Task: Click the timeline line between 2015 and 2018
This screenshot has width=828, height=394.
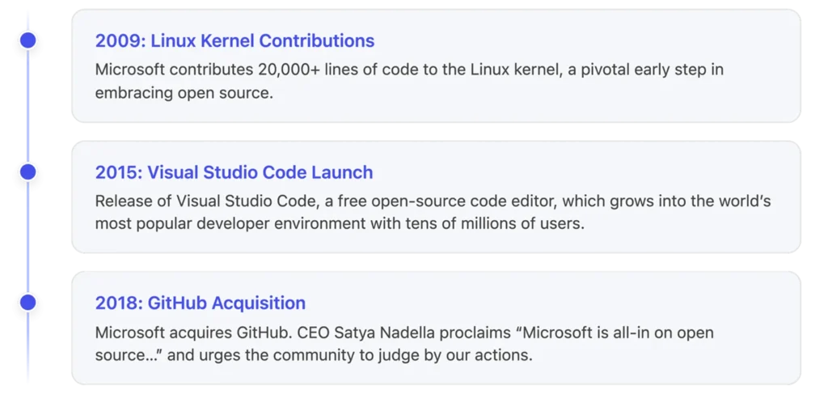Action: tap(27, 238)
